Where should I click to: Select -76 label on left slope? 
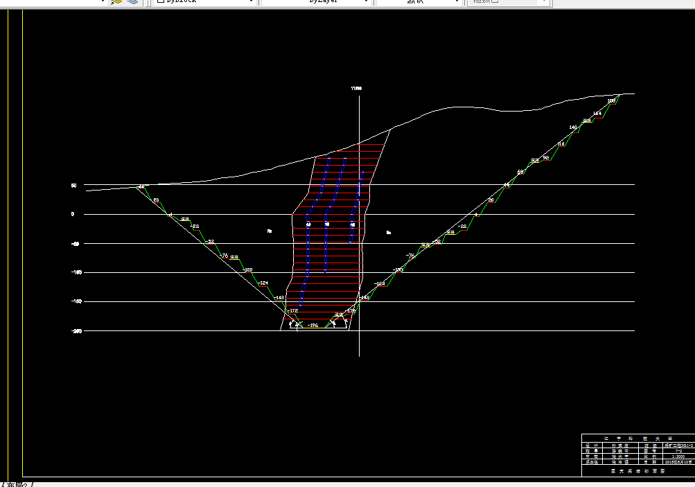tap(225, 256)
